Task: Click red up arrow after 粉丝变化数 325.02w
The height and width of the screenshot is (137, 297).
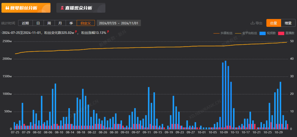Action: click(76, 32)
